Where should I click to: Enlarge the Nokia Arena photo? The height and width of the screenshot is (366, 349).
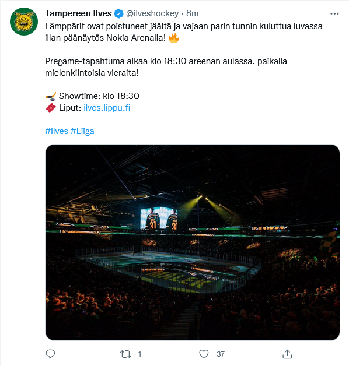(x=193, y=242)
